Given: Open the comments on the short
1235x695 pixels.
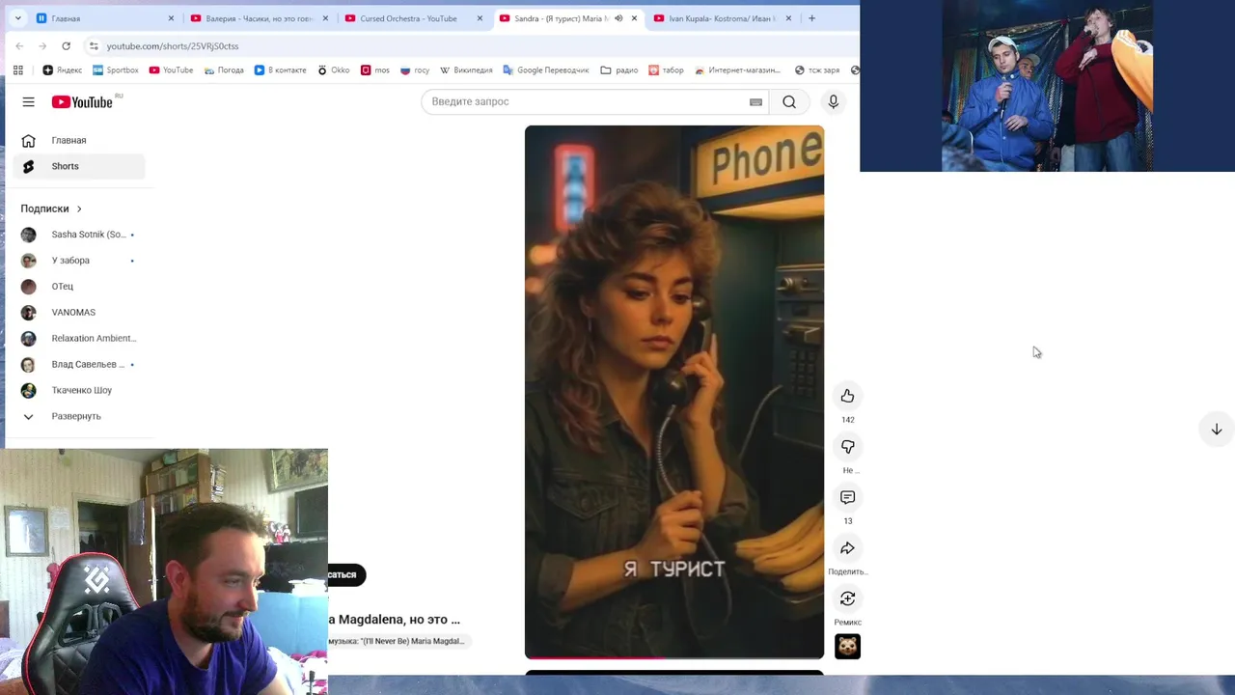Looking at the screenshot, I should 847,497.
